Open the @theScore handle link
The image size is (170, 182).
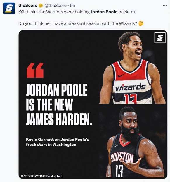(55, 6)
